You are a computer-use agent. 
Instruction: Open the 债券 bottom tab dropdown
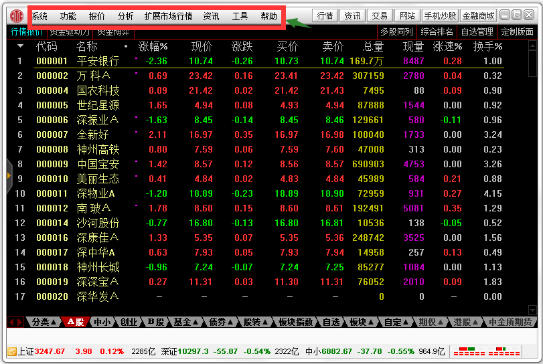(220, 322)
